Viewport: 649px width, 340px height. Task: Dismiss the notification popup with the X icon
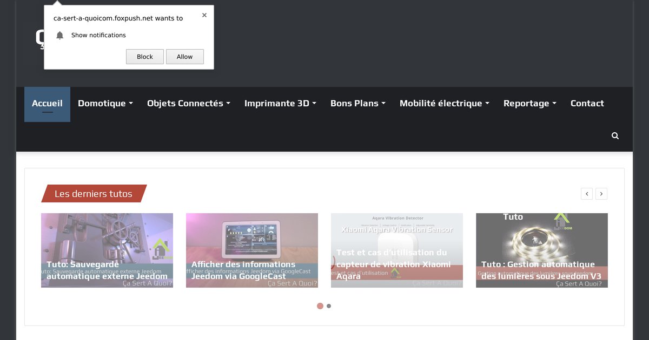(x=204, y=15)
